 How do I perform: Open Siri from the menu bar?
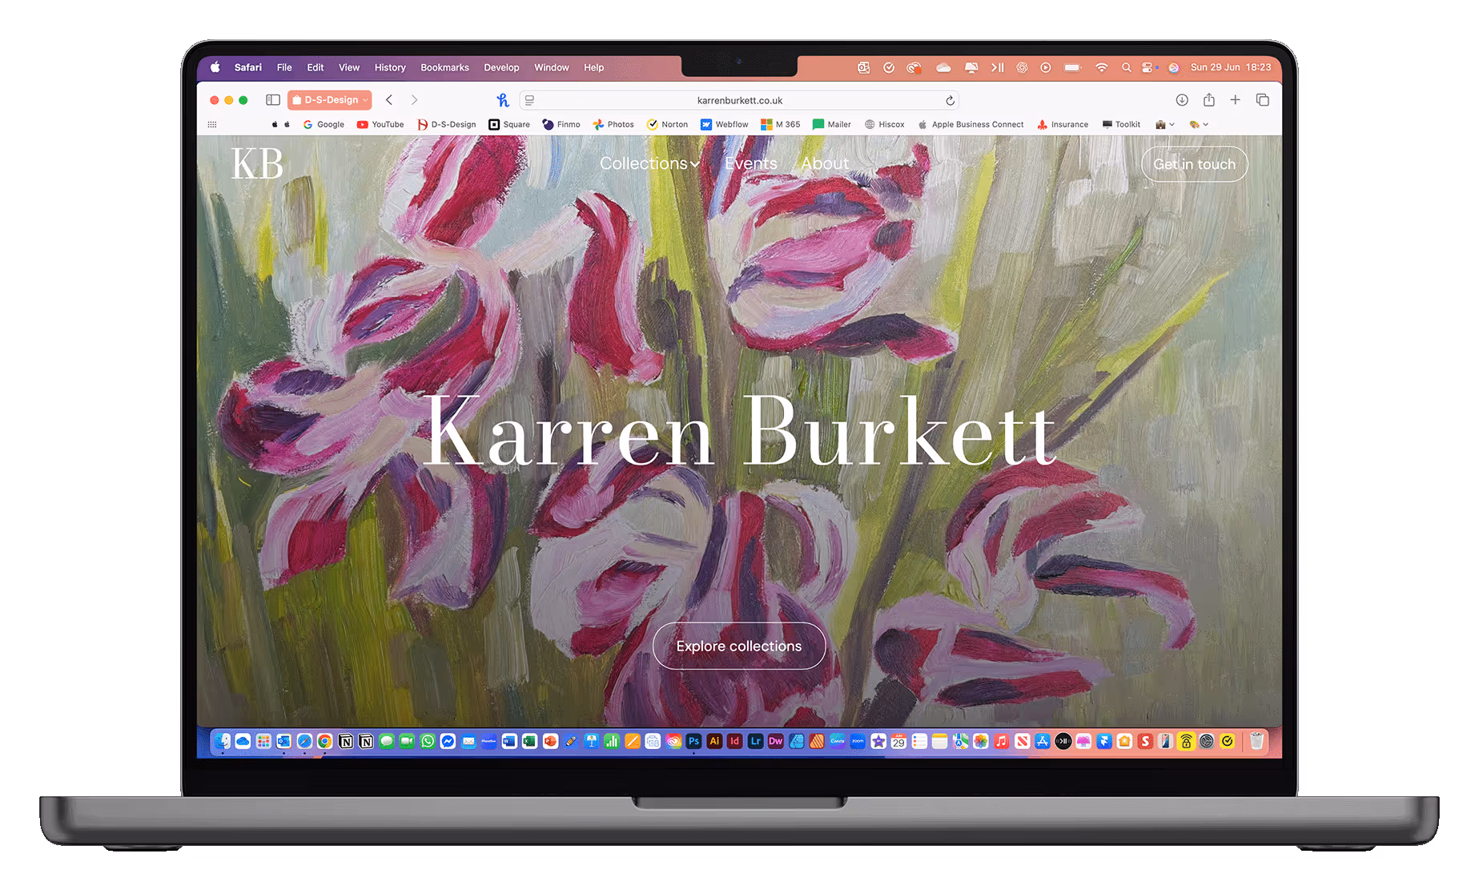[x=1173, y=67]
